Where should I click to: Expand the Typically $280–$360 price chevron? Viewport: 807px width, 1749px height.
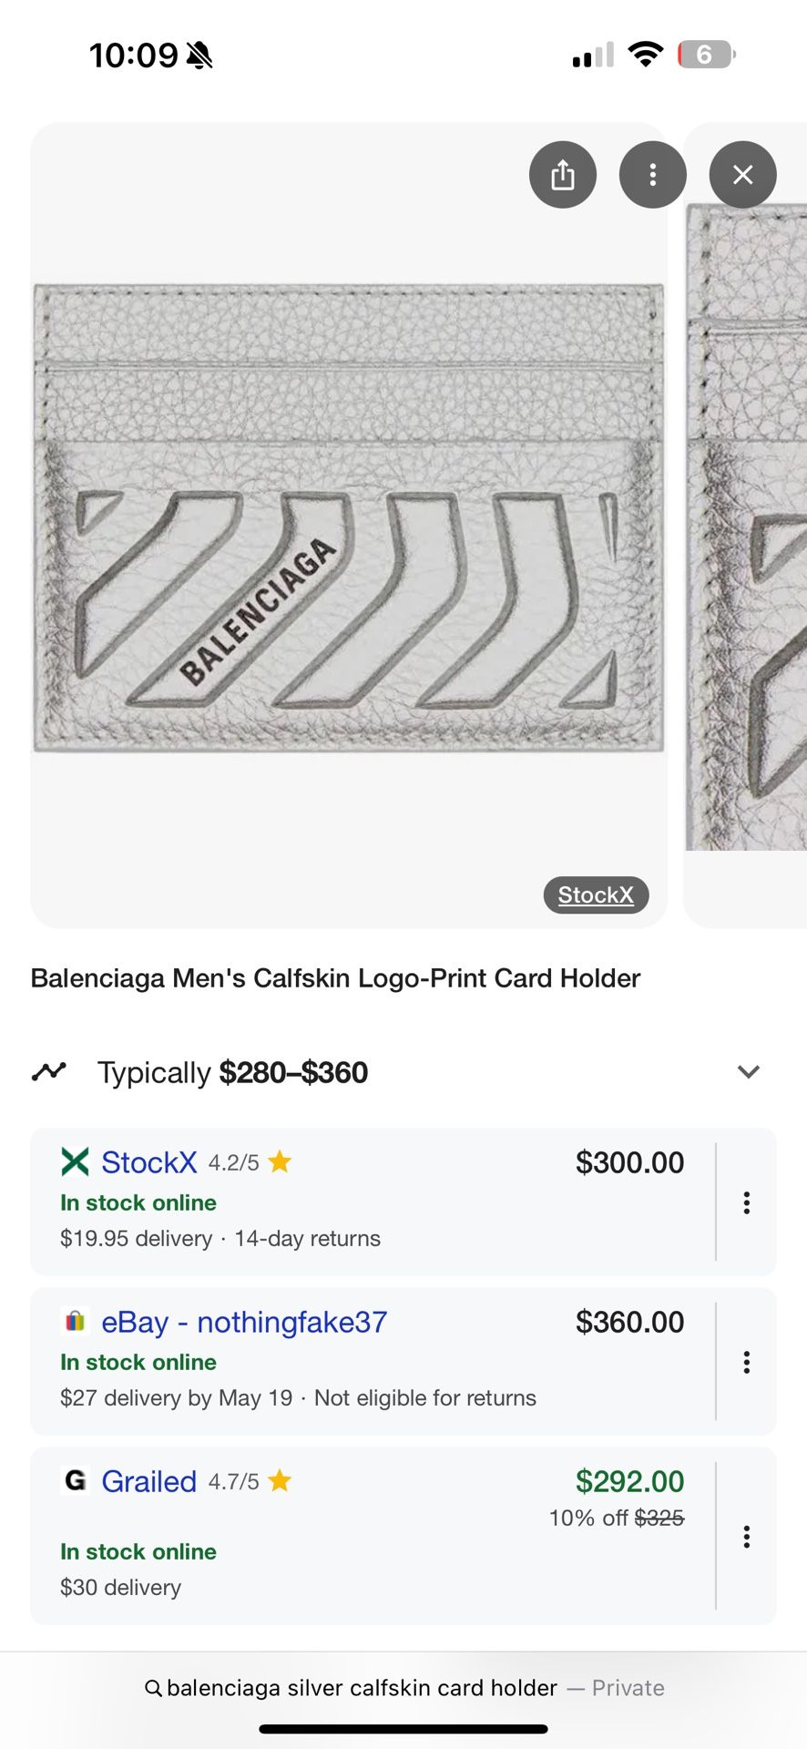748,1071
